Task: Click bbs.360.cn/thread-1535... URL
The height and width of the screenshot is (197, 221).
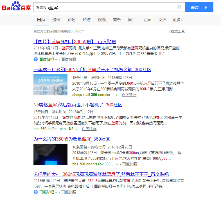Action: pyautogui.click(x=93, y=164)
